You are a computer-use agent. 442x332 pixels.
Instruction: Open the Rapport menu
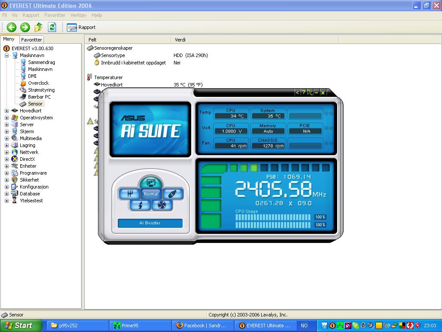point(31,15)
